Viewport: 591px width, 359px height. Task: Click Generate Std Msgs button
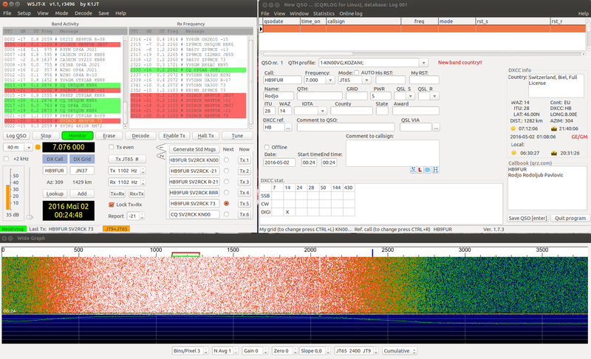(x=194, y=149)
